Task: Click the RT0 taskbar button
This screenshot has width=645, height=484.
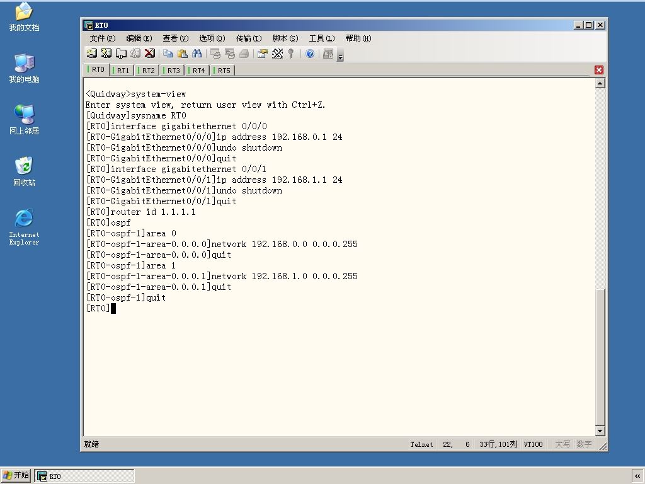Action: (84, 476)
